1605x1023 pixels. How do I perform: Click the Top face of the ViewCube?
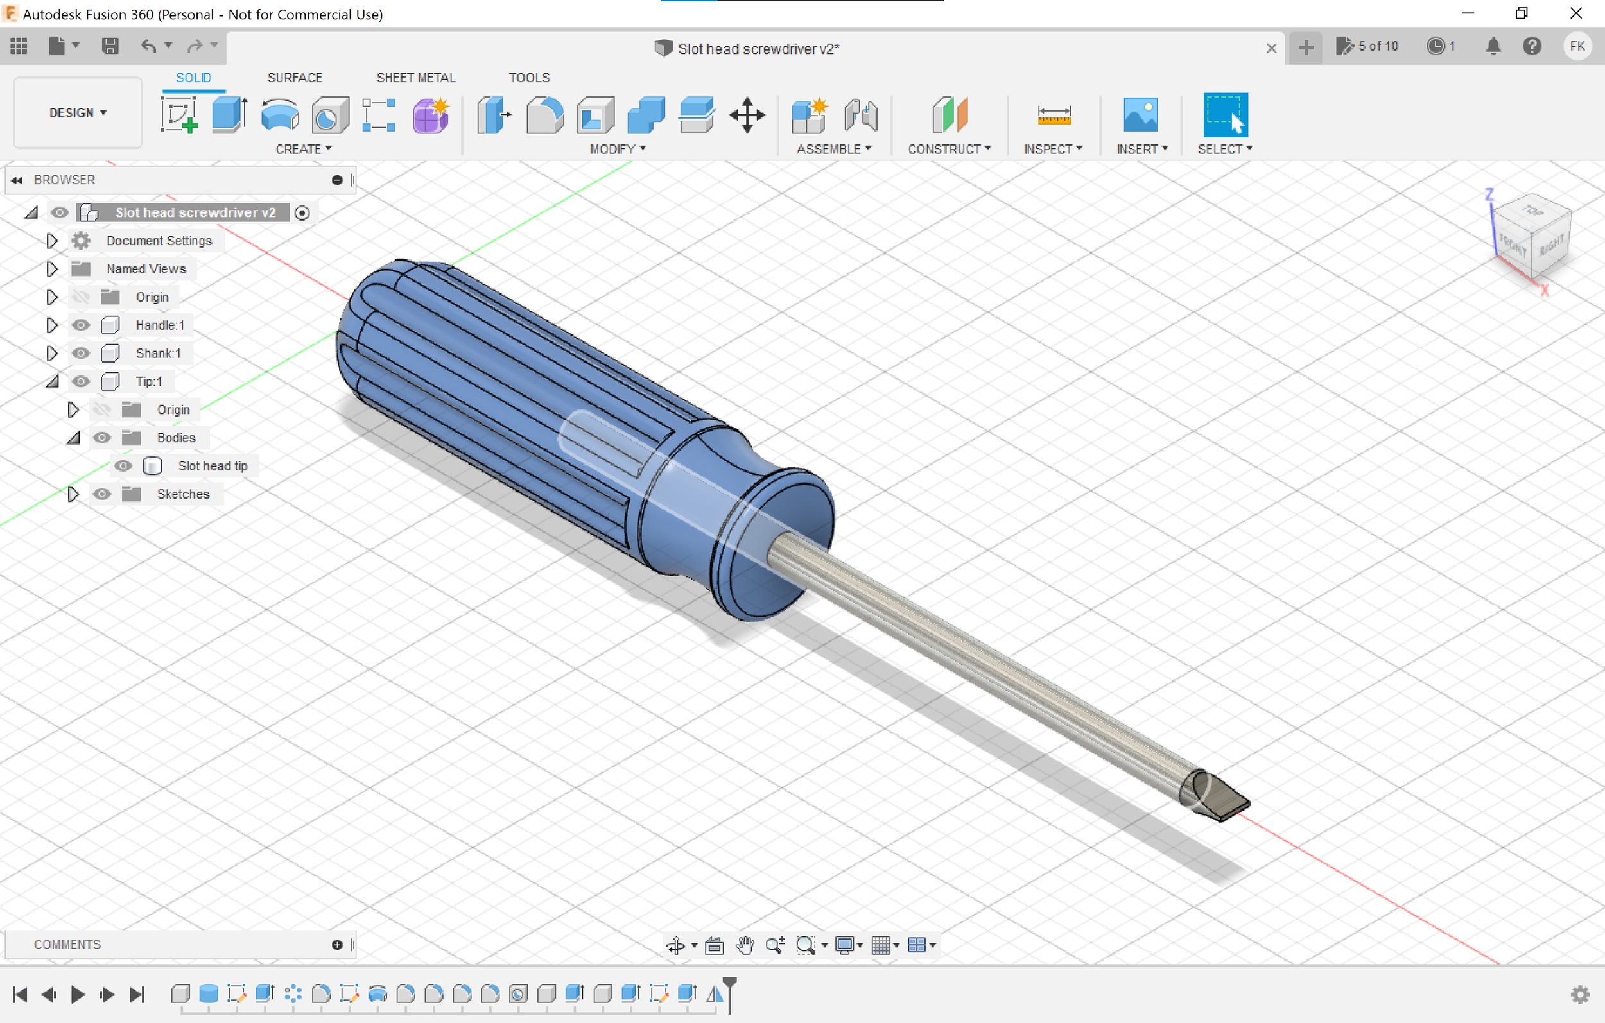(x=1534, y=213)
